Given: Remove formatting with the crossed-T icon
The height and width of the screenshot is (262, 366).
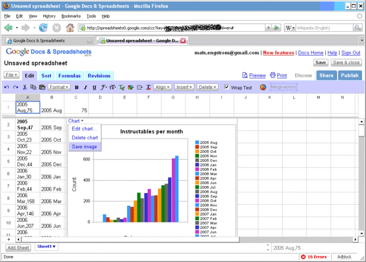Looking at the screenshot, I should [x=148, y=87].
